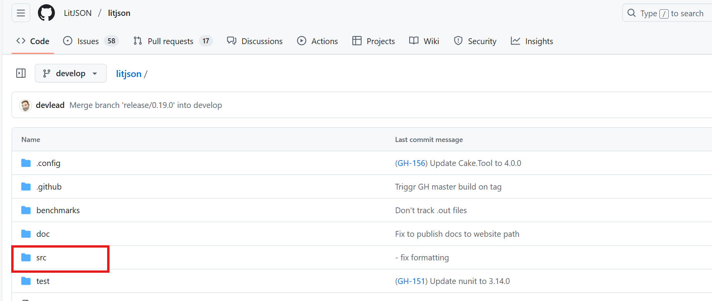The width and height of the screenshot is (712, 301).
Task: Open the develop branch dropdown
Action: (71, 73)
